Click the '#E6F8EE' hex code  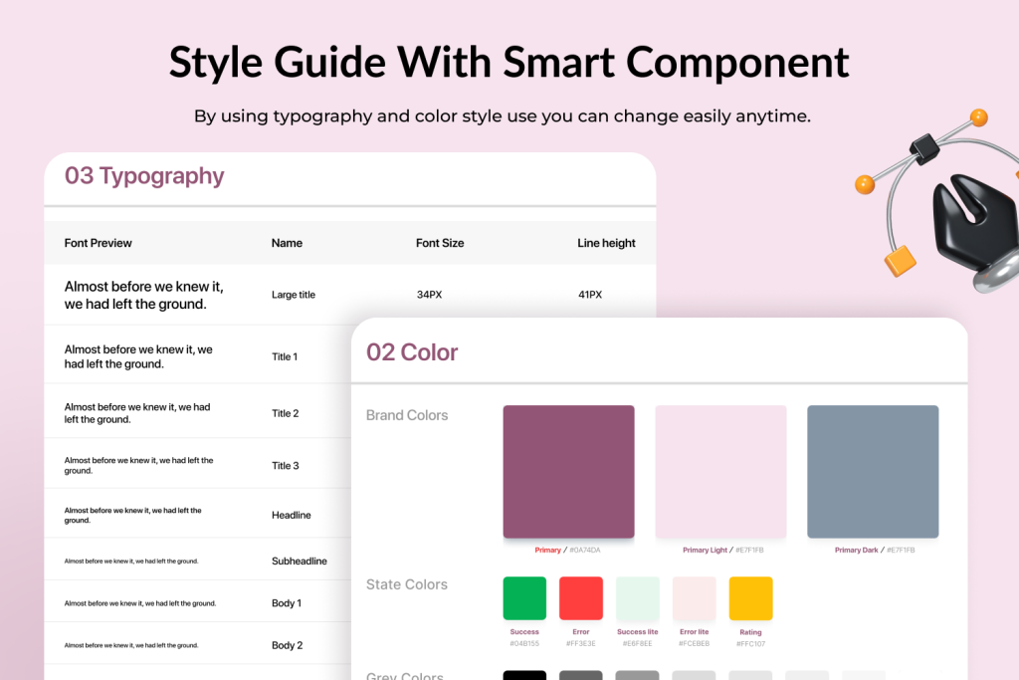638,643
